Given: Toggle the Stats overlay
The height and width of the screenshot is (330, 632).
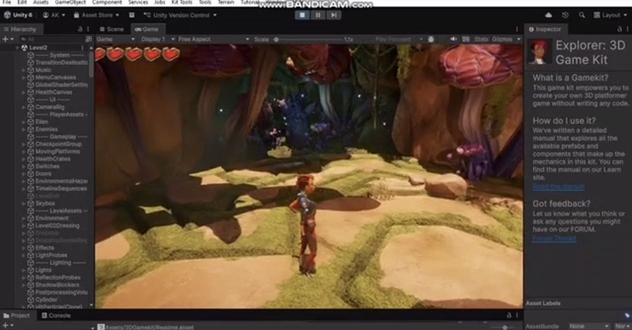Looking at the screenshot, I should 480,39.
